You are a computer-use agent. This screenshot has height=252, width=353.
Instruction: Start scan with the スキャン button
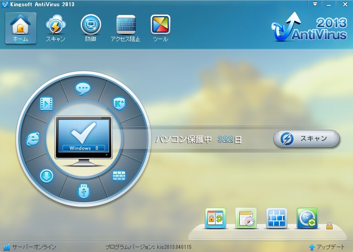tap(306, 139)
